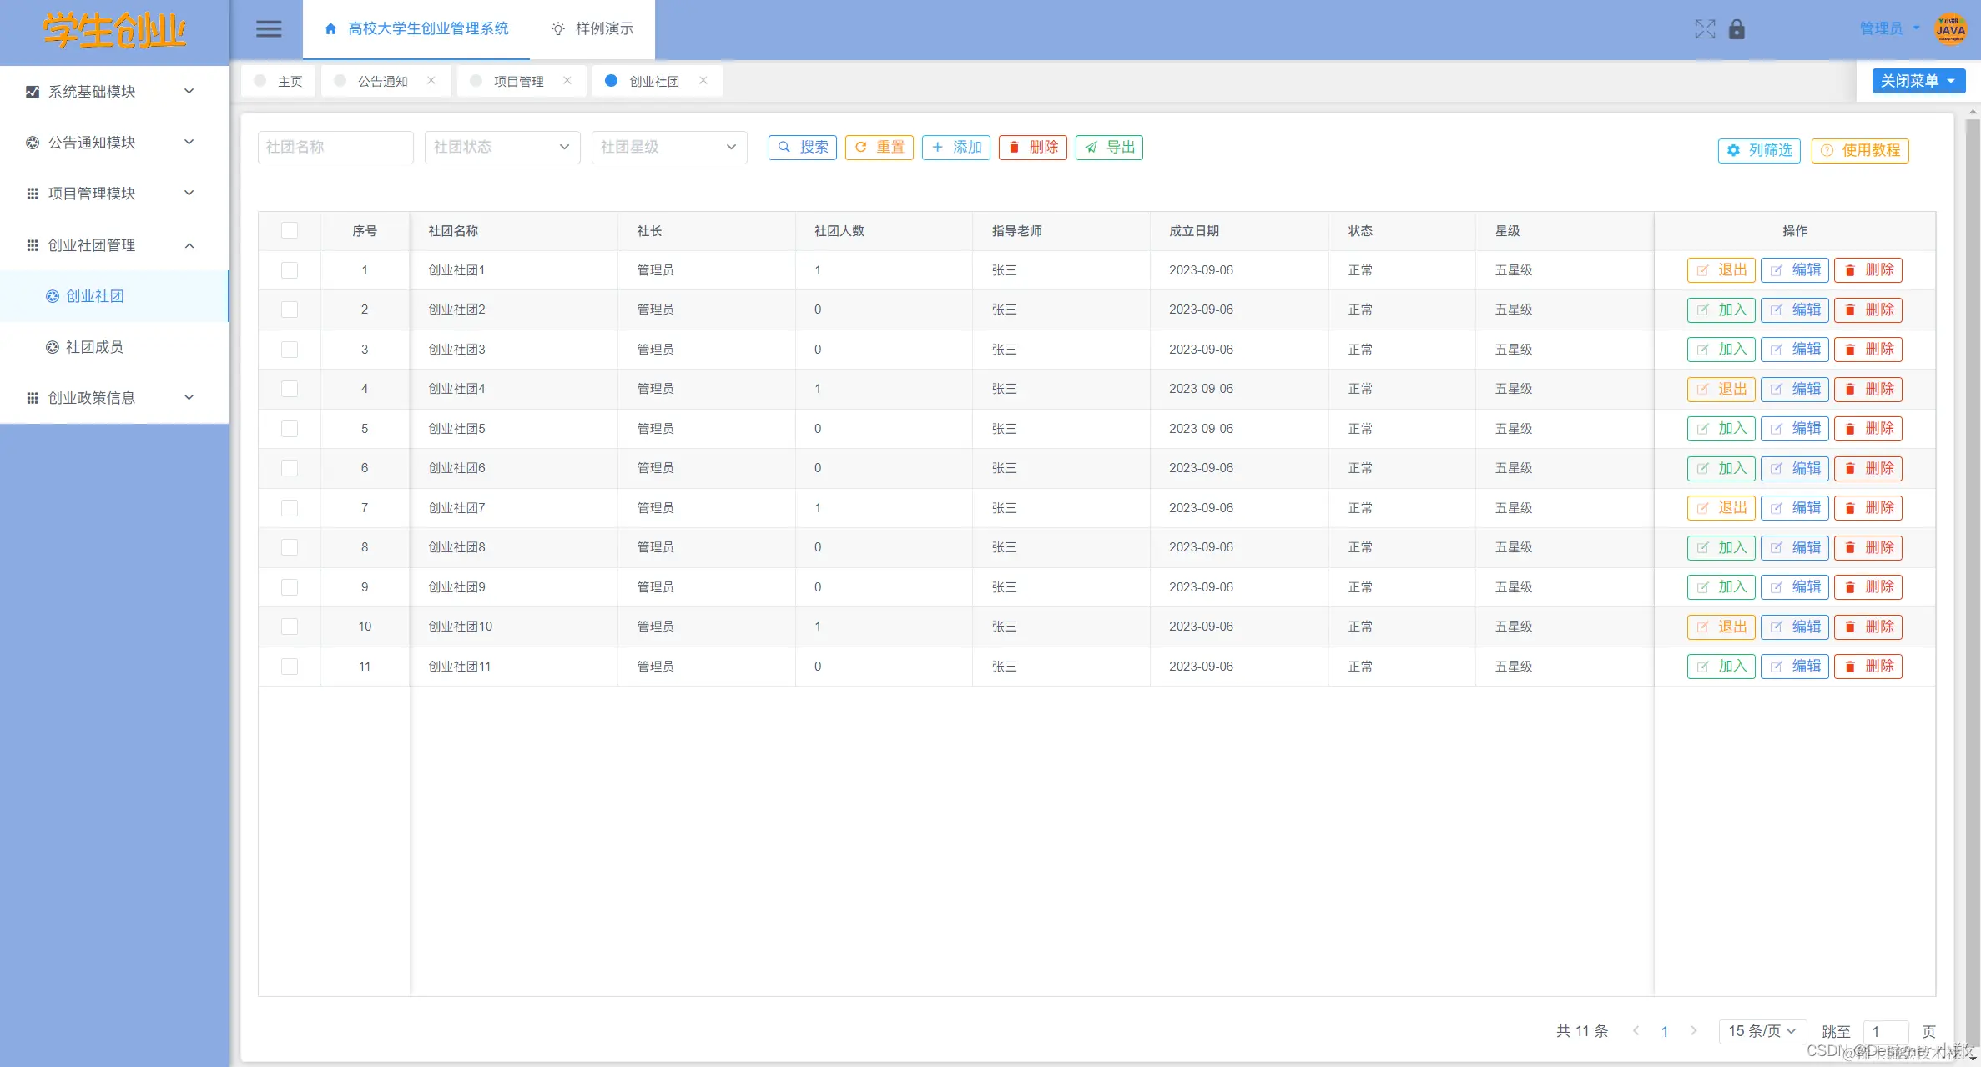Check the row 5 checkbox
Image resolution: width=1981 pixels, height=1067 pixels.
tap(290, 429)
